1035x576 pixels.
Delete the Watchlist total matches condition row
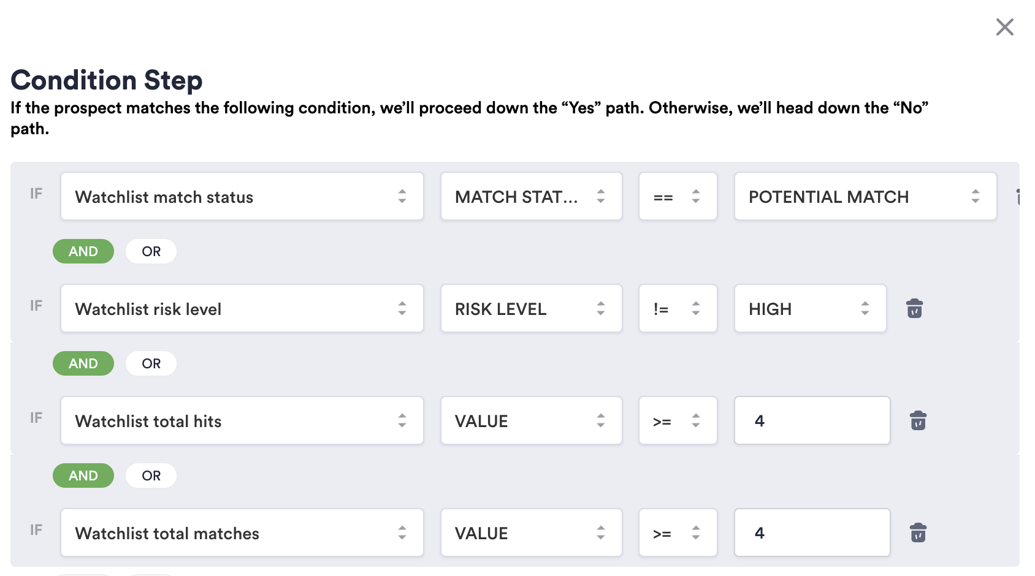coord(918,533)
